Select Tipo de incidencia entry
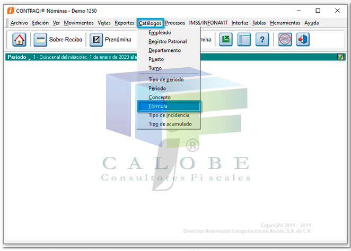The width and height of the screenshot is (351, 251). [x=169, y=115]
